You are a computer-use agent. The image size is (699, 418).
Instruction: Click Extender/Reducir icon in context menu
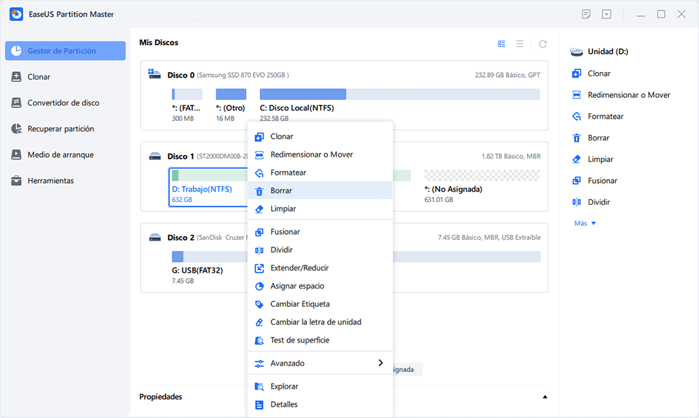[x=259, y=268]
